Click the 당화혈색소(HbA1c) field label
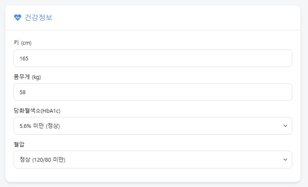The image size is (308, 187). click(37, 111)
